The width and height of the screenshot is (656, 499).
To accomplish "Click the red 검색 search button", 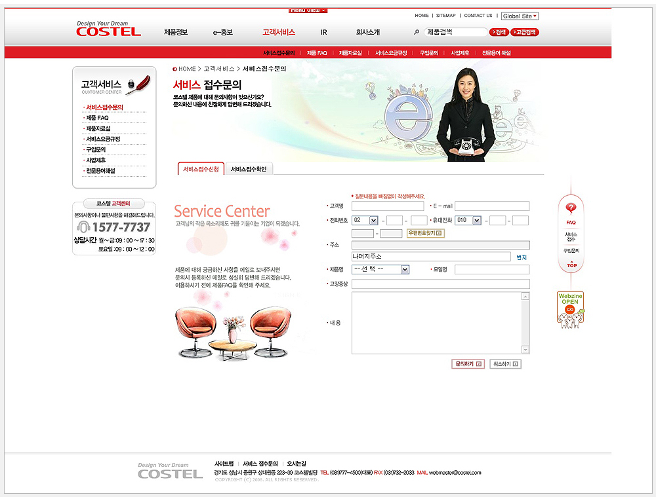I will pos(499,32).
